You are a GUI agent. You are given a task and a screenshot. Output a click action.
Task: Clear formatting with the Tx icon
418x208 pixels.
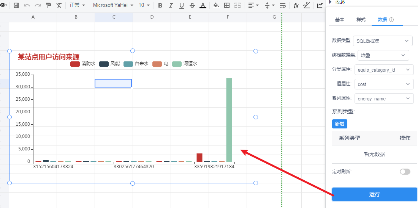pos(59,5)
